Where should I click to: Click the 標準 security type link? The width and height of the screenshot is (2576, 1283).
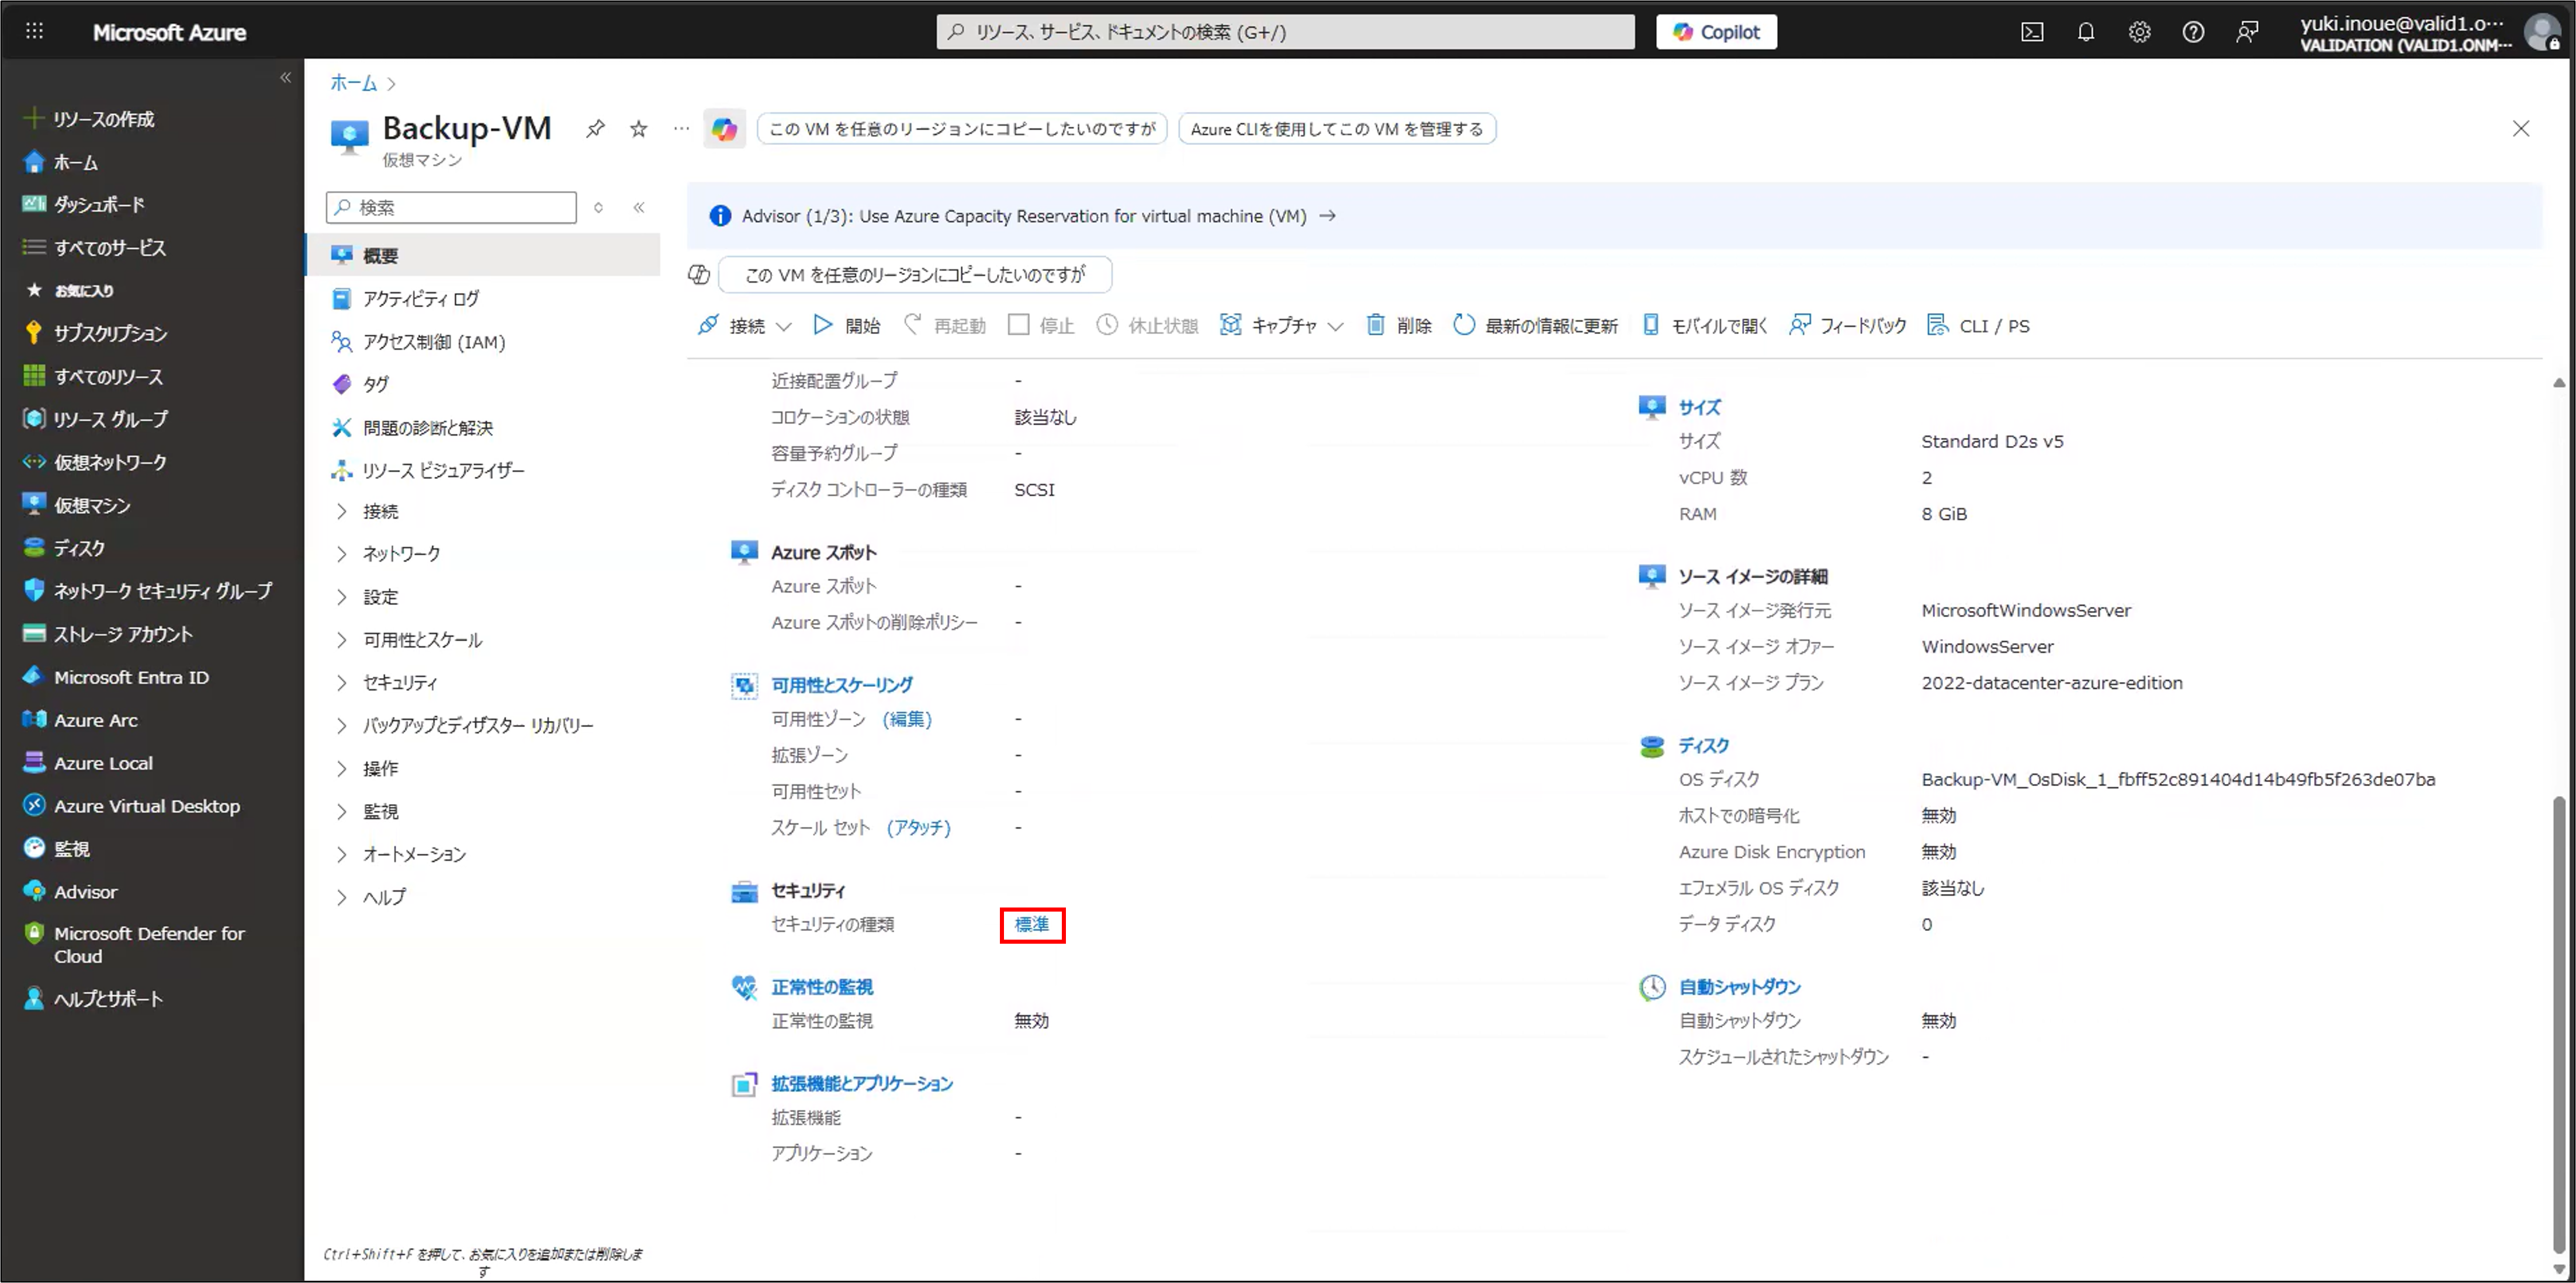1031,924
